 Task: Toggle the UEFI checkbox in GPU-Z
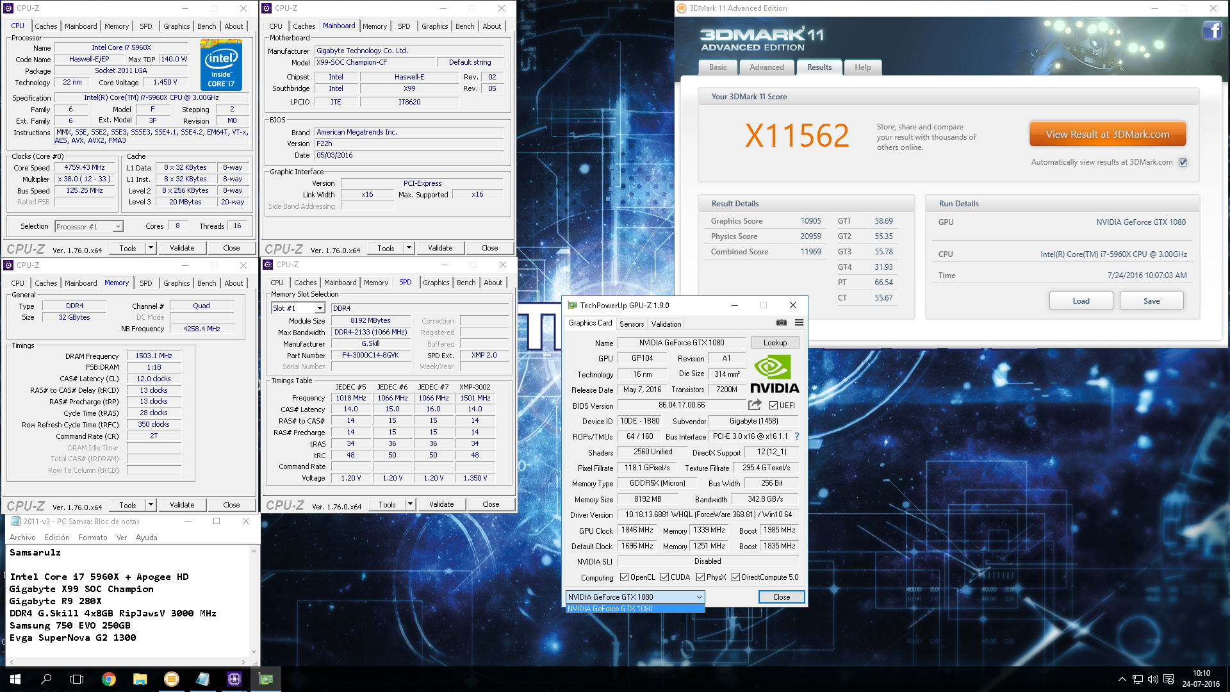tap(773, 406)
